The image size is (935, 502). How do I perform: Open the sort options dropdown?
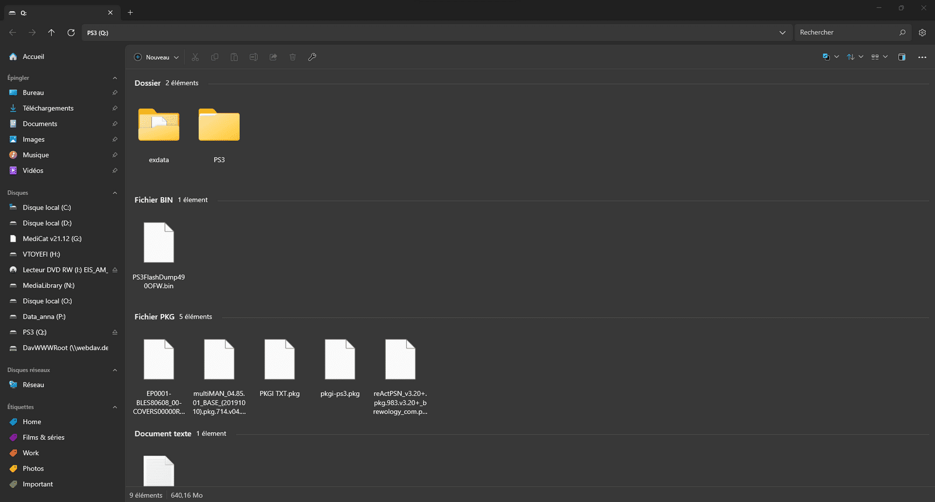coord(855,57)
